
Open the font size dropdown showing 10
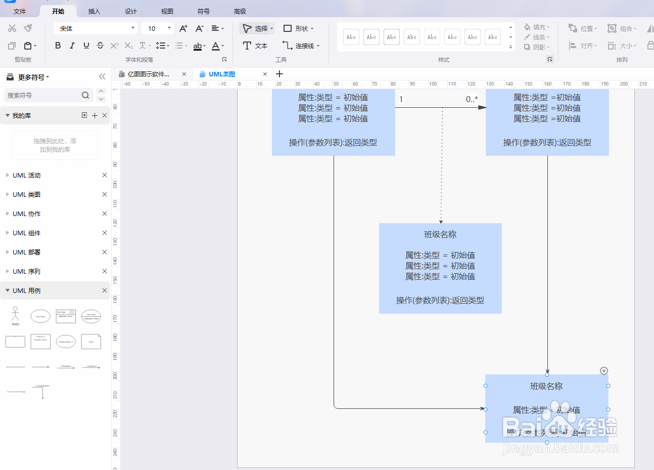pyautogui.click(x=158, y=28)
